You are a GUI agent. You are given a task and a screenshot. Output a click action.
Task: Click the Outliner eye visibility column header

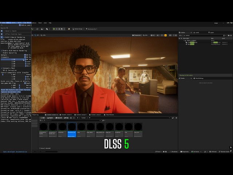point(179,38)
